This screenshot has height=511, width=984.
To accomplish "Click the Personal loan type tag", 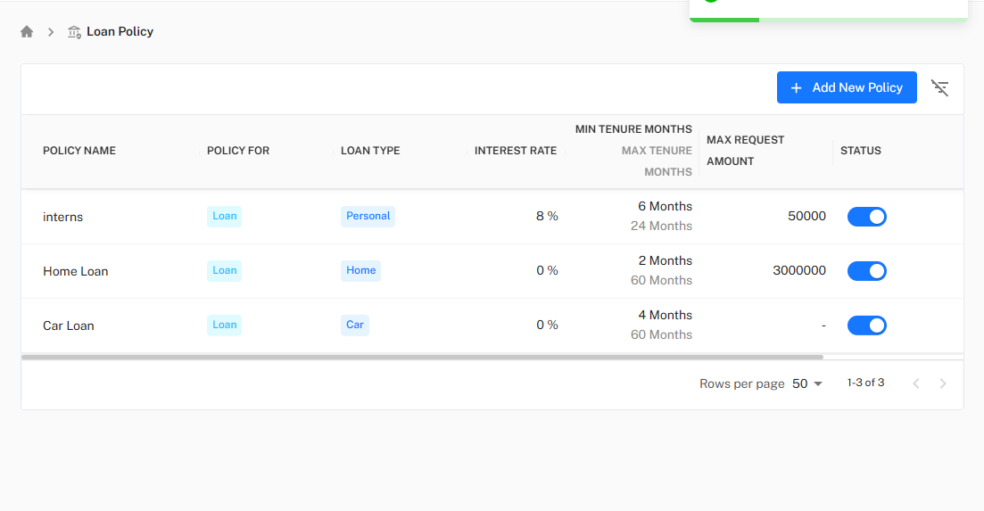I will [x=368, y=216].
